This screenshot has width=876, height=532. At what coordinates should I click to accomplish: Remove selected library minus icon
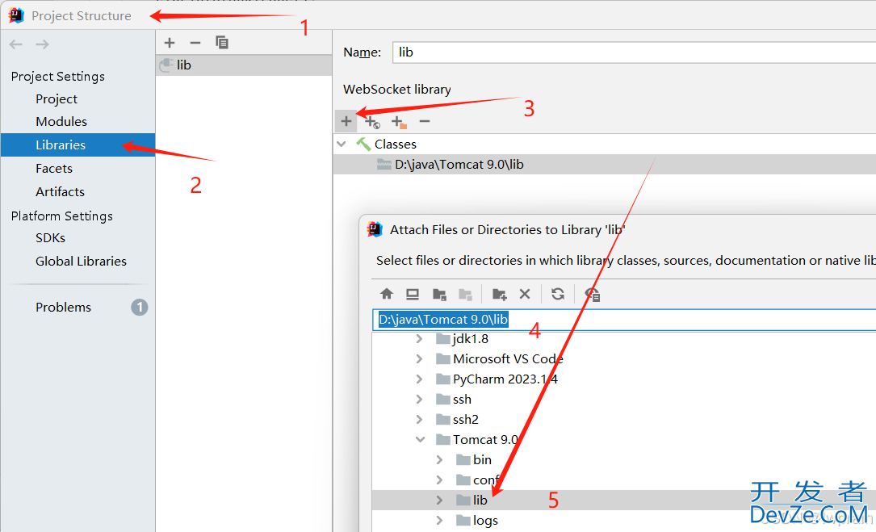pos(195,43)
